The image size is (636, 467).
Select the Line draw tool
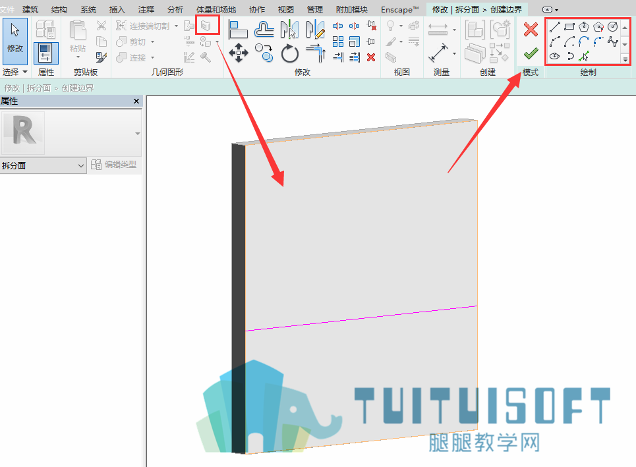(554, 27)
